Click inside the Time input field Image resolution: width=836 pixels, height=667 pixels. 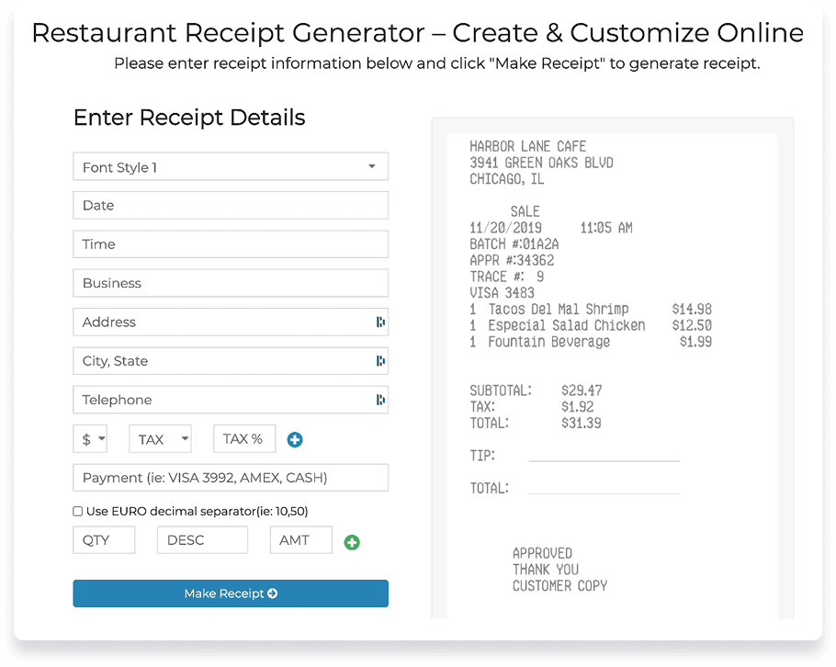point(230,243)
